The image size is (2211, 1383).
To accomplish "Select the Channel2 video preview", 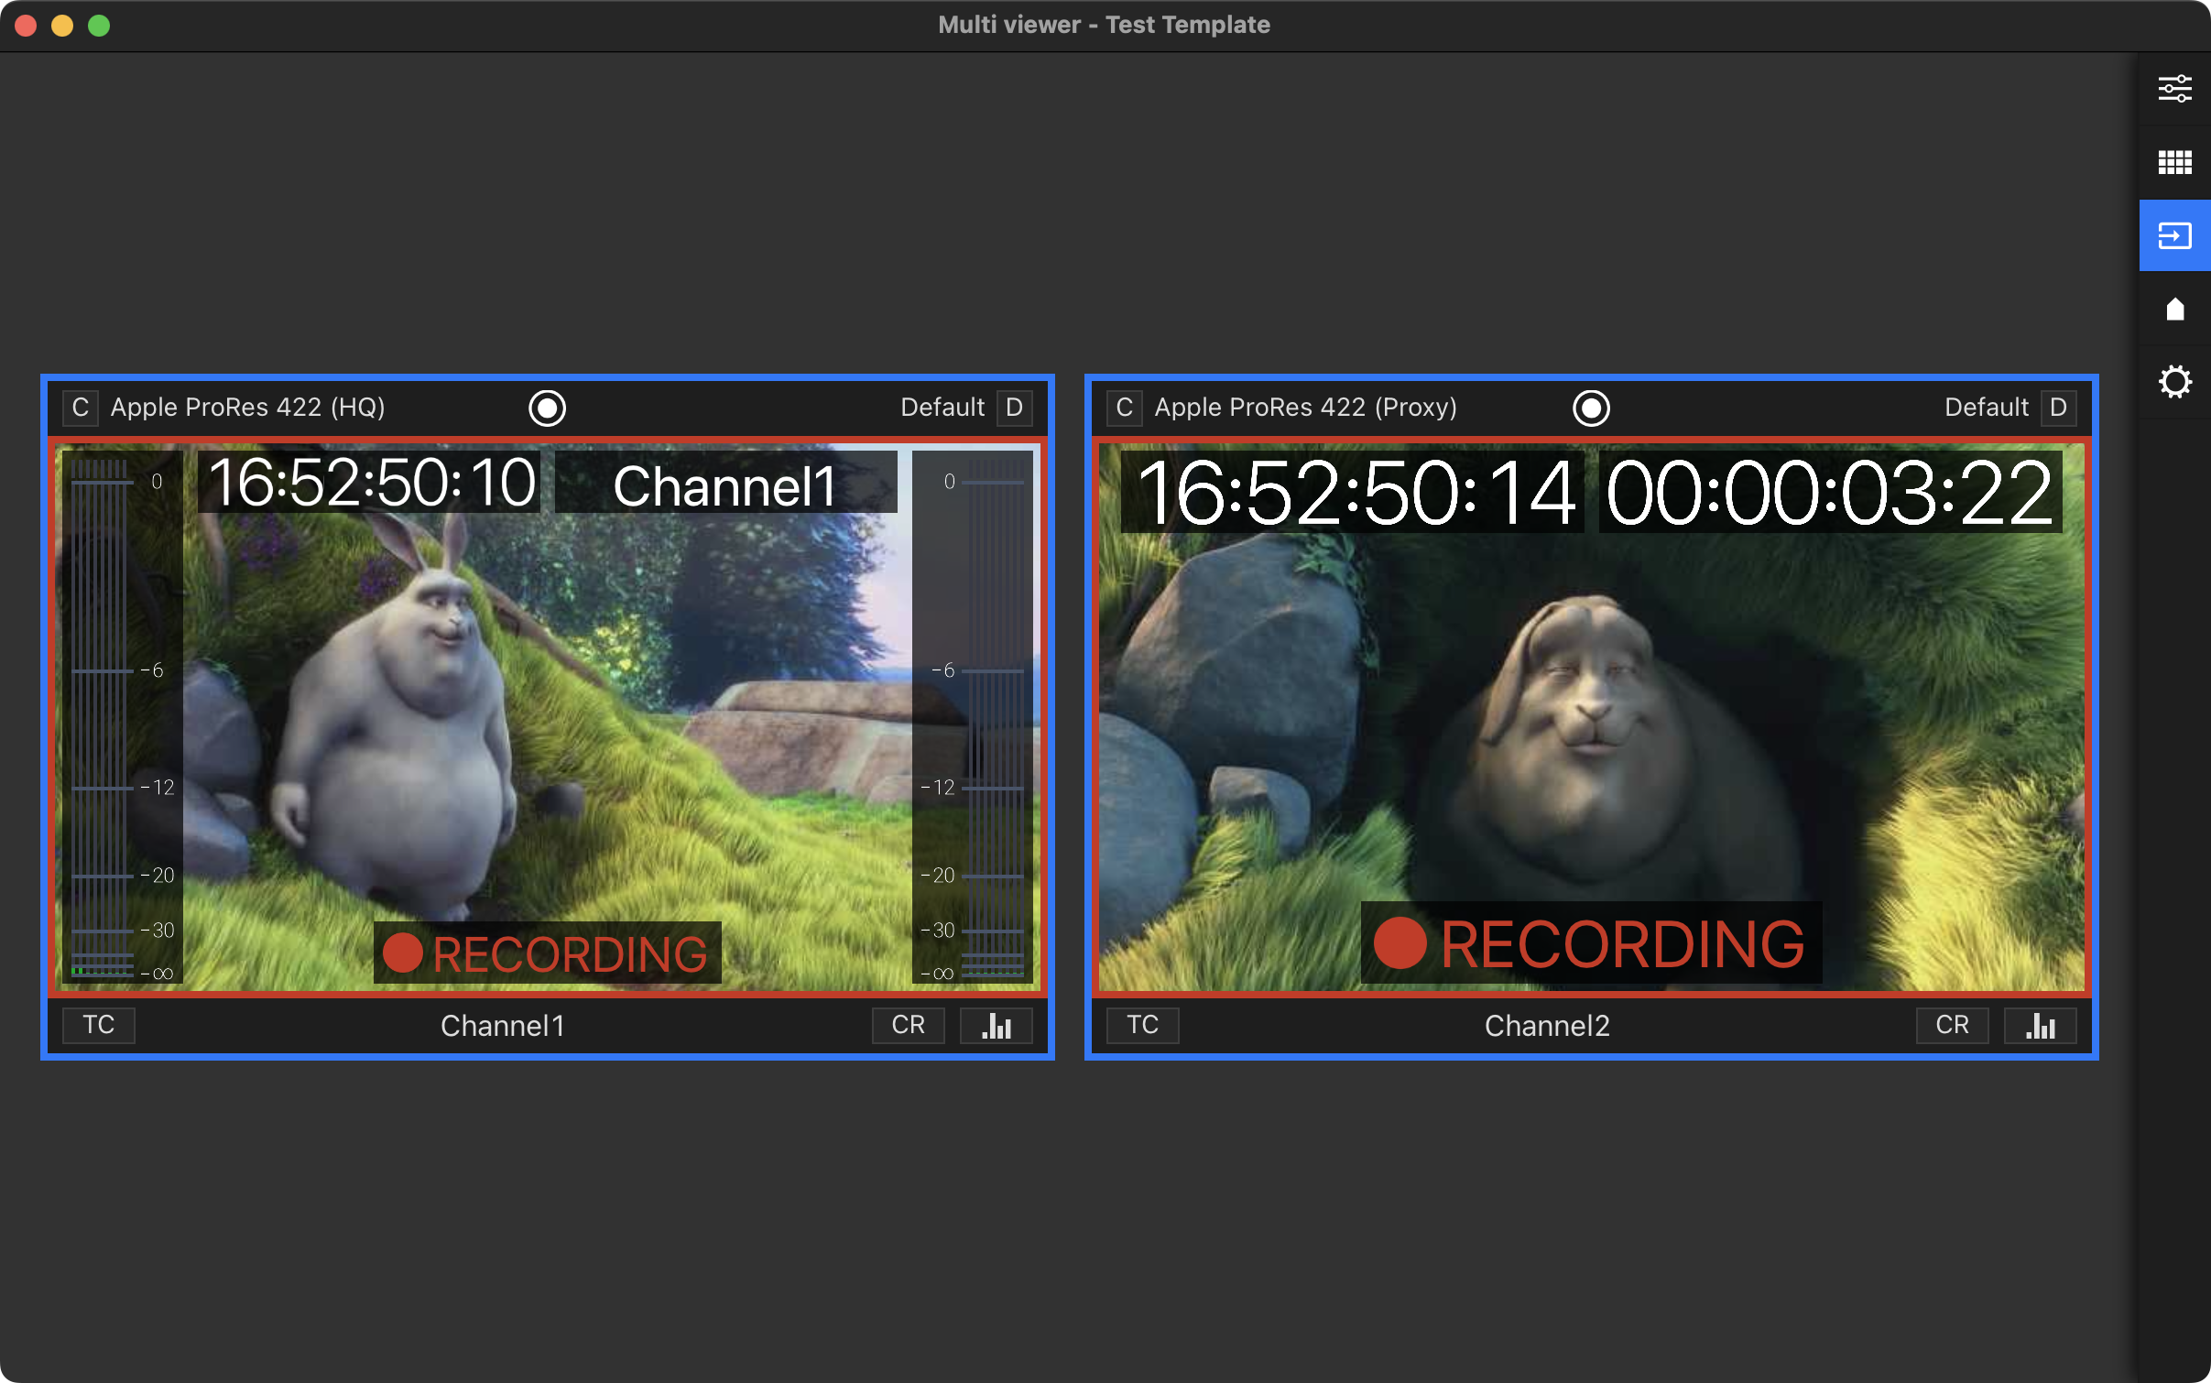I will (x=1592, y=717).
